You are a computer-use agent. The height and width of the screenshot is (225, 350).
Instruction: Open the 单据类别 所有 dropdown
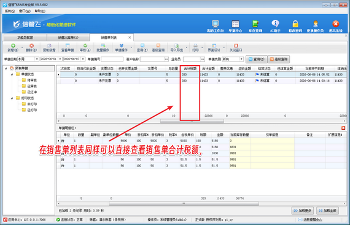[241, 59]
